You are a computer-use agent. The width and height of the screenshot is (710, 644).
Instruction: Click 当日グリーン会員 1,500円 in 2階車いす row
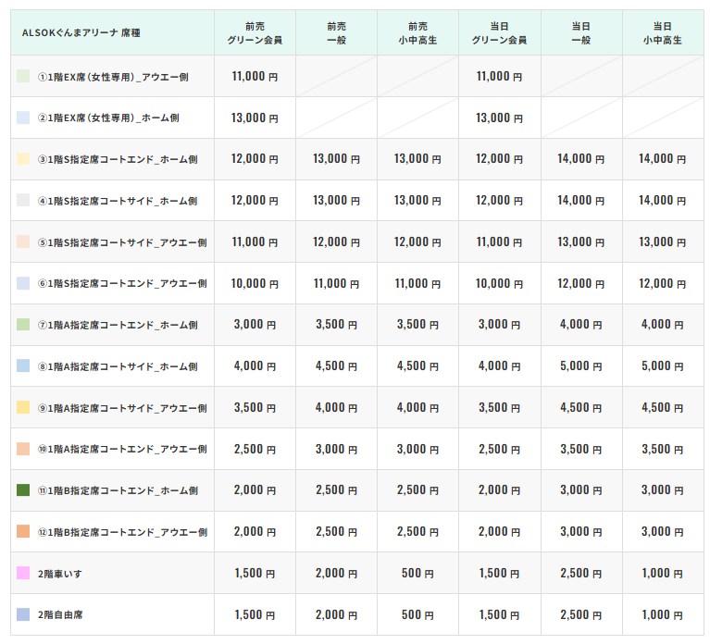coord(500,574)
